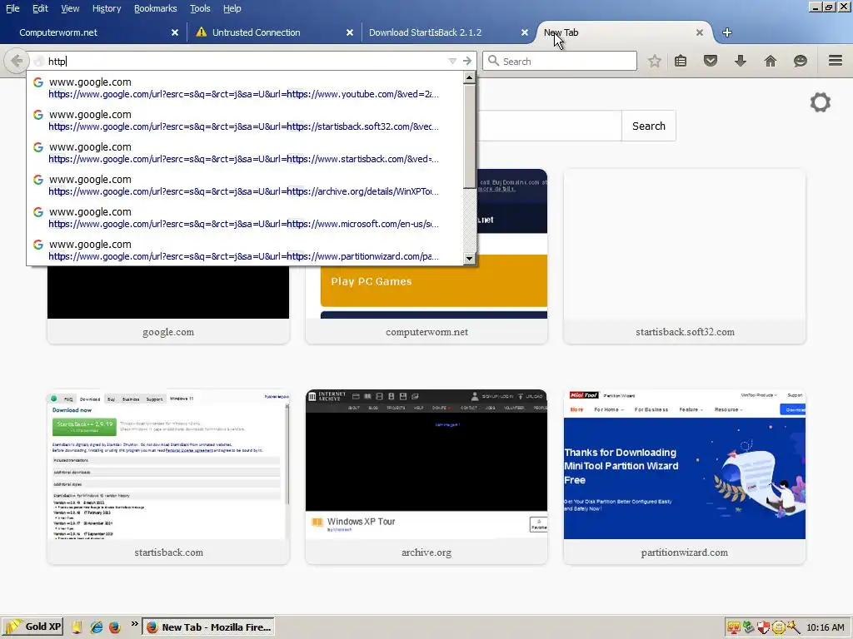
Task: Go to Home page via house icon
Action: click(771, 61)
